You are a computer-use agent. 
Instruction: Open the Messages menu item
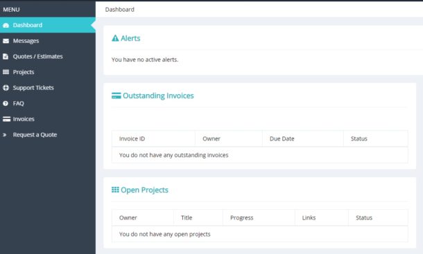point(48,41)
